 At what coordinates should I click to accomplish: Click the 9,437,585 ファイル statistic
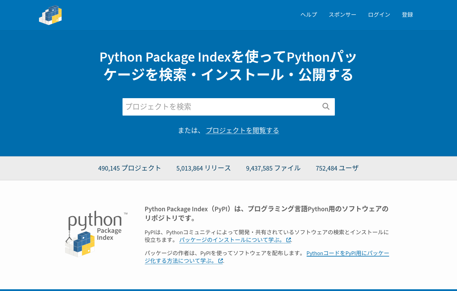tap(273, 168)
